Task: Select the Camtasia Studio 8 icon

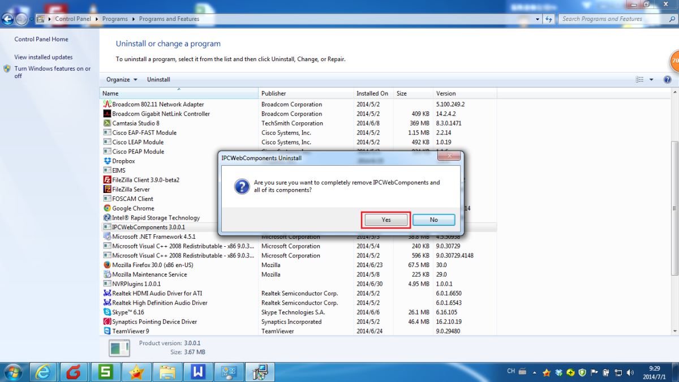Action: [108, 123]
